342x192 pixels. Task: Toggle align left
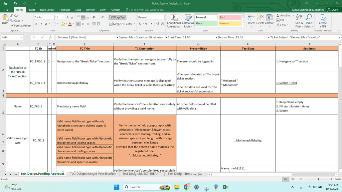point(78,24)
